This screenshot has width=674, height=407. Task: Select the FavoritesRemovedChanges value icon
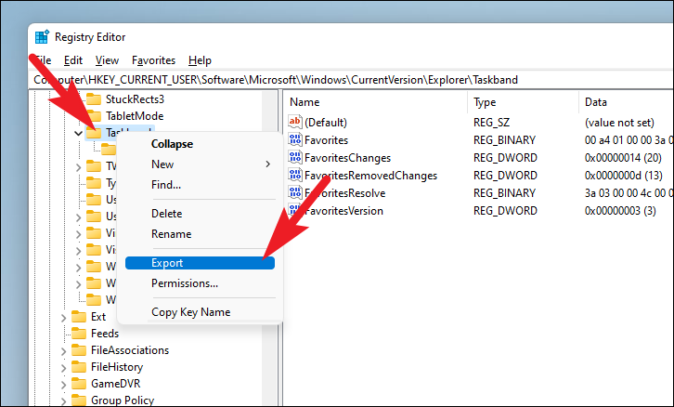tap(295, 175)
